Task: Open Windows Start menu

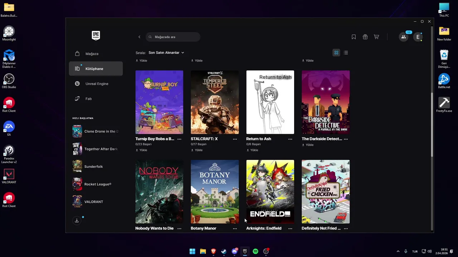Action: tap(192, 251)
